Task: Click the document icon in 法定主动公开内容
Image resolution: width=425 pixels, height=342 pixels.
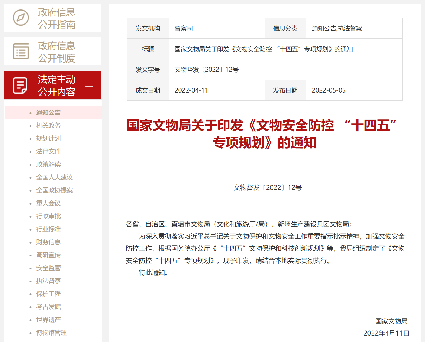Action: point(20,85)
